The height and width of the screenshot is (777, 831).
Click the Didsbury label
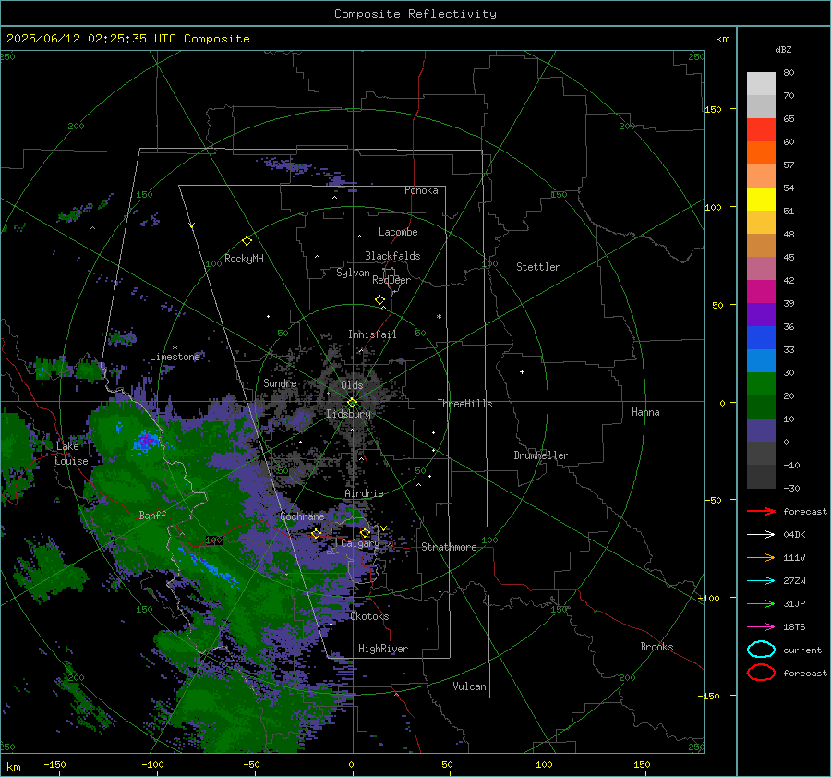tap(348, 414)
